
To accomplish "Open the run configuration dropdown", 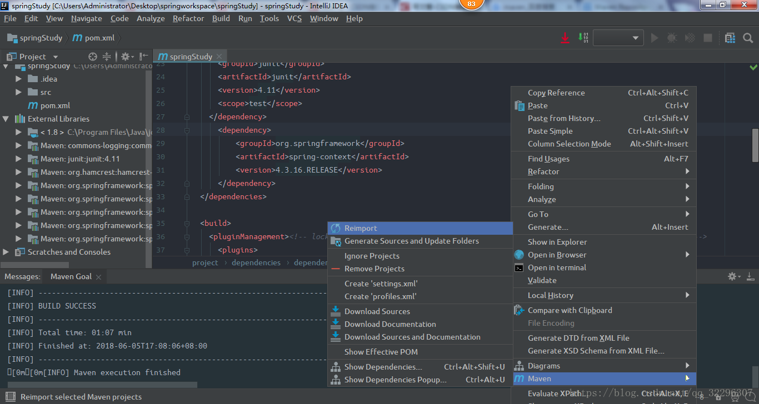I will [618, 38].
